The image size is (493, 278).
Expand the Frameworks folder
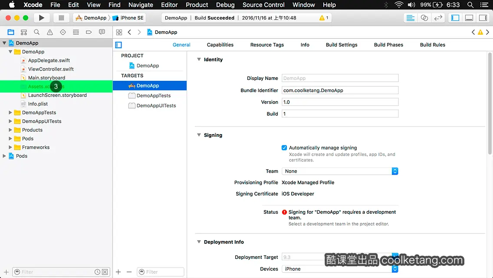pyautogui.click(x=10, y=147)
